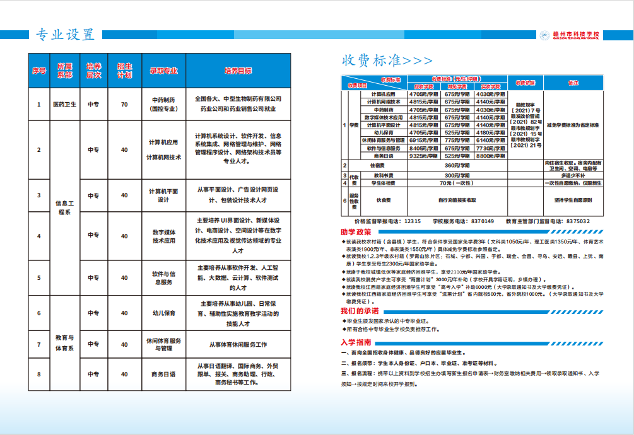
Task: Click the 收费标准>>> heading
Action: (x=387, y=61)
